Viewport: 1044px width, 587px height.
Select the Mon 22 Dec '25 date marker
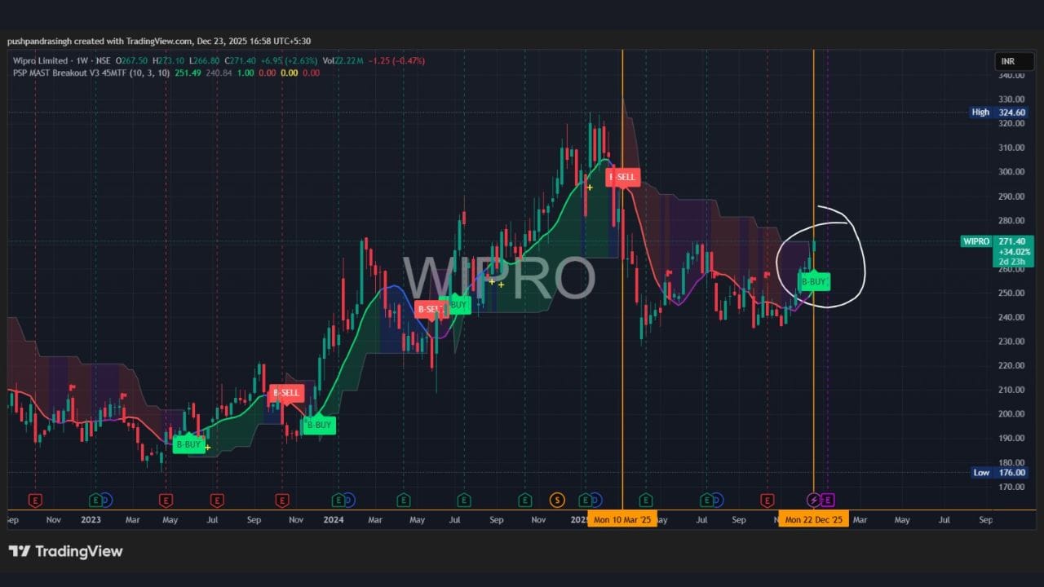click(814, 519)
